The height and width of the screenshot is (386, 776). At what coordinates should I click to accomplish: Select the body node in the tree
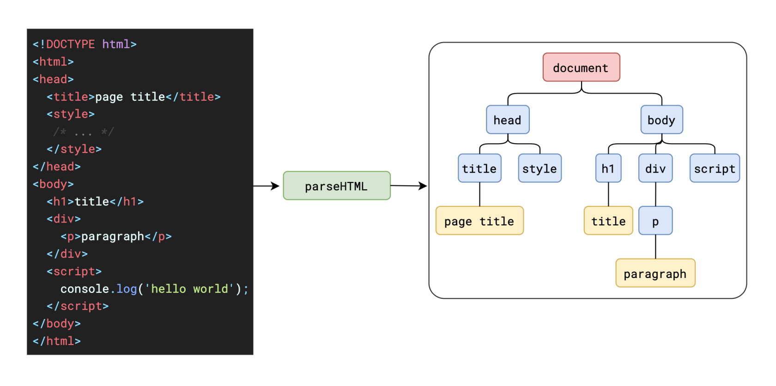[661, 120]
